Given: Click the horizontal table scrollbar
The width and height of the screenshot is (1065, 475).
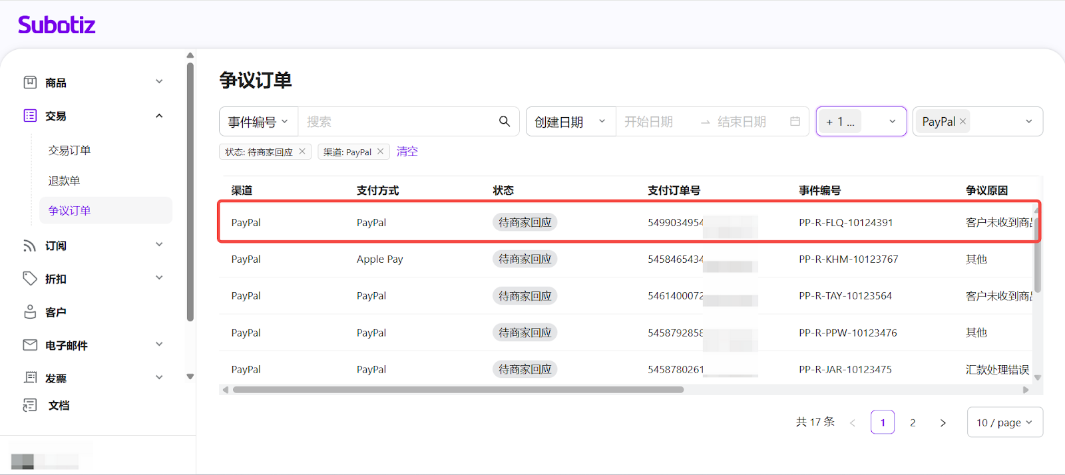Looking at the screenshot, I should [x=458, y=390].
